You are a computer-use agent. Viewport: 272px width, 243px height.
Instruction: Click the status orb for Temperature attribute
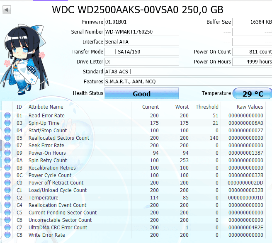tap(7, 197)
